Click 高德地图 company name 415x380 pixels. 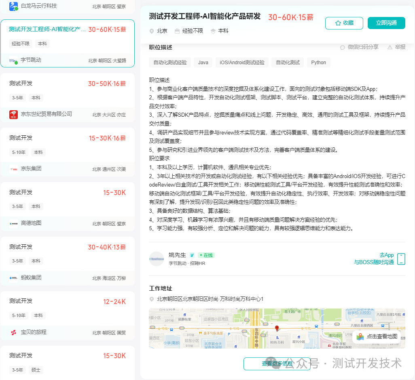pos(31,223)
